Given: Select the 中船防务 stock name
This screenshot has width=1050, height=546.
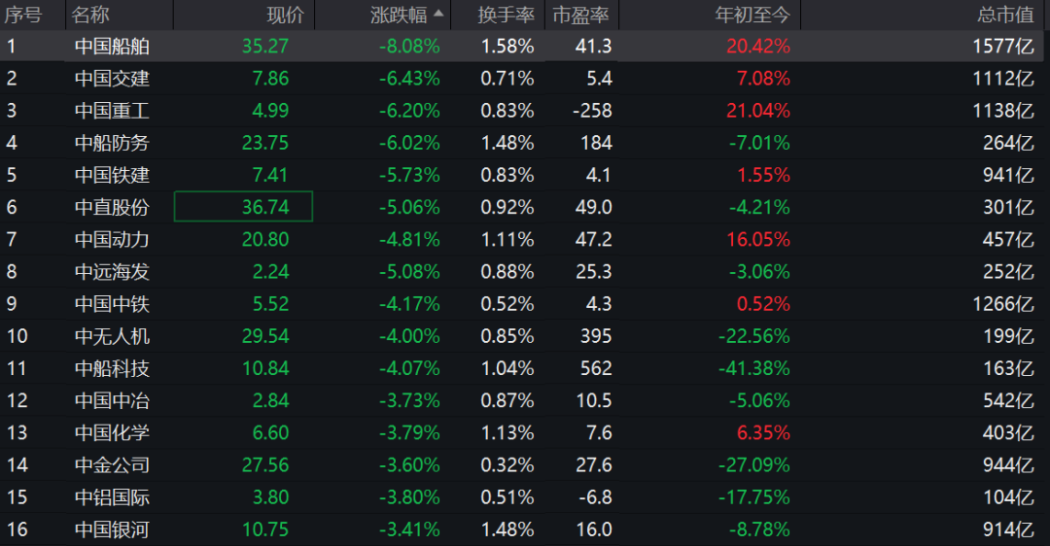Looking at the screenshot, I should 112,143.
